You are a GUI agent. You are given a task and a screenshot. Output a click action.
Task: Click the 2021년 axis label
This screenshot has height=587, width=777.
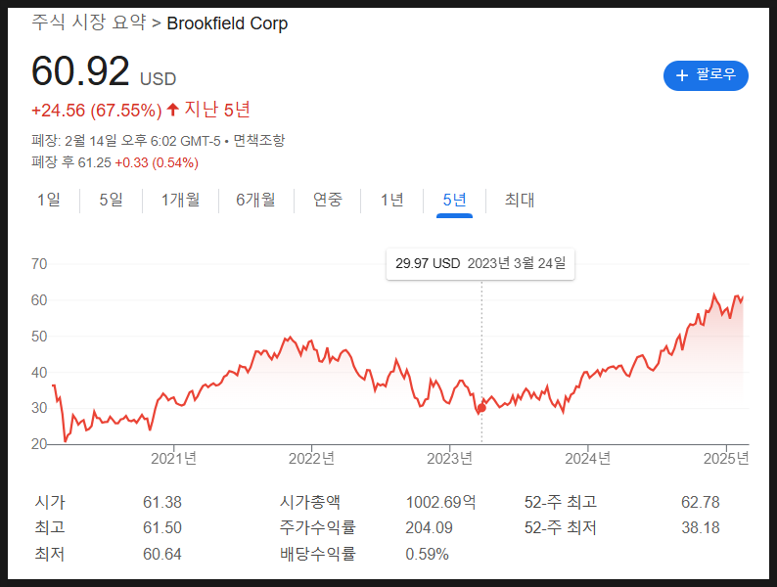tap(173, 458)
